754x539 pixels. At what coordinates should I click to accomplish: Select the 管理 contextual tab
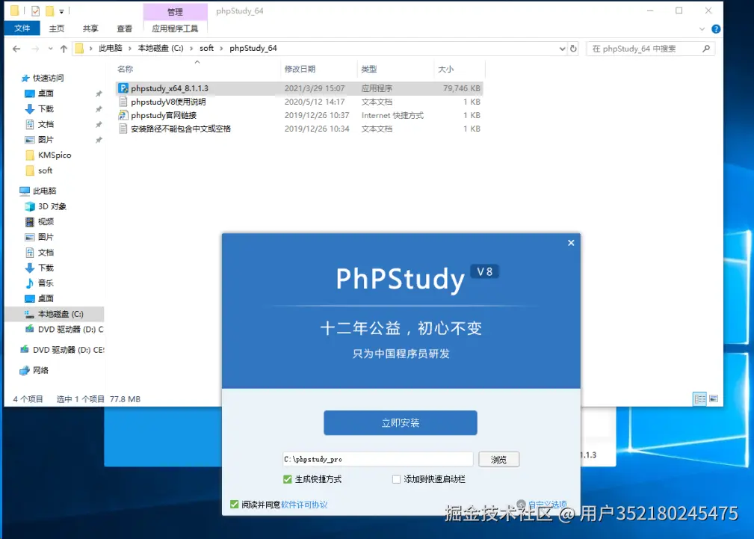(175, 11)
